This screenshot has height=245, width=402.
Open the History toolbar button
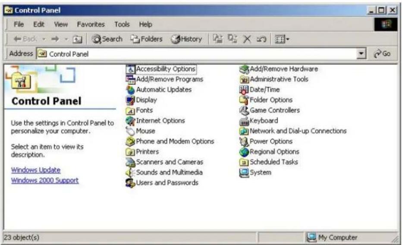(186, 39)
